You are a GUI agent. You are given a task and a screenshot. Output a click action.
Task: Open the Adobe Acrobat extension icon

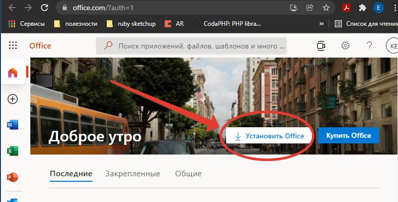(346, 8)
